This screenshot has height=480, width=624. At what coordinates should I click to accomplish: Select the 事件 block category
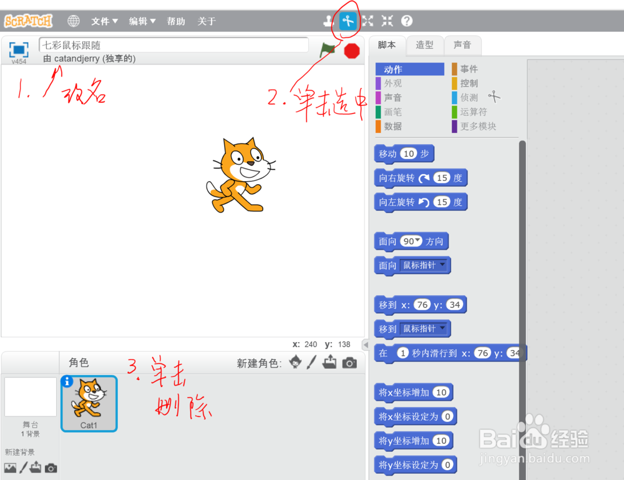[468, 69]
